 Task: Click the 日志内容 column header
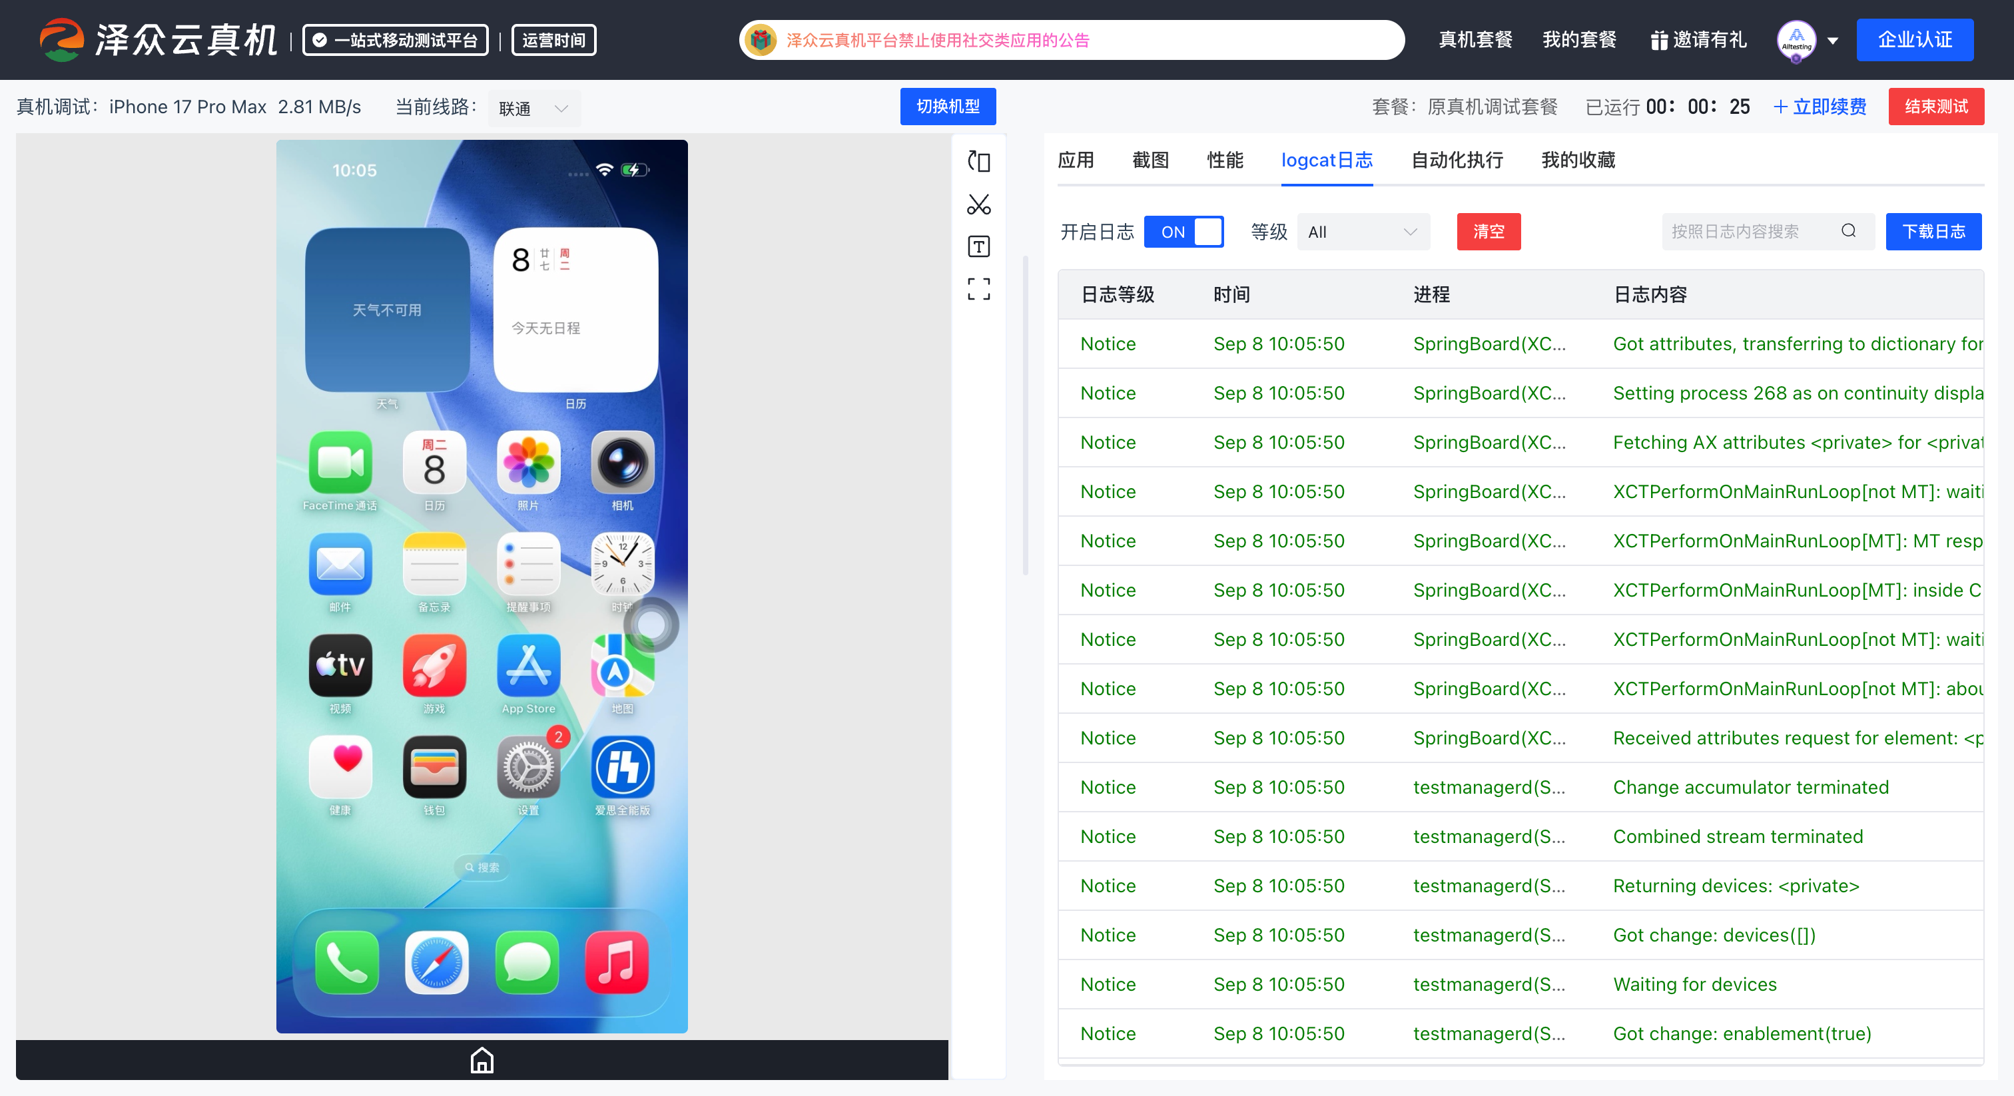pyautogui.click(x=1650, y=295)
